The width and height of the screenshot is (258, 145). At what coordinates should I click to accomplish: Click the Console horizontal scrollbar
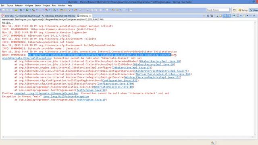(127, 137)
